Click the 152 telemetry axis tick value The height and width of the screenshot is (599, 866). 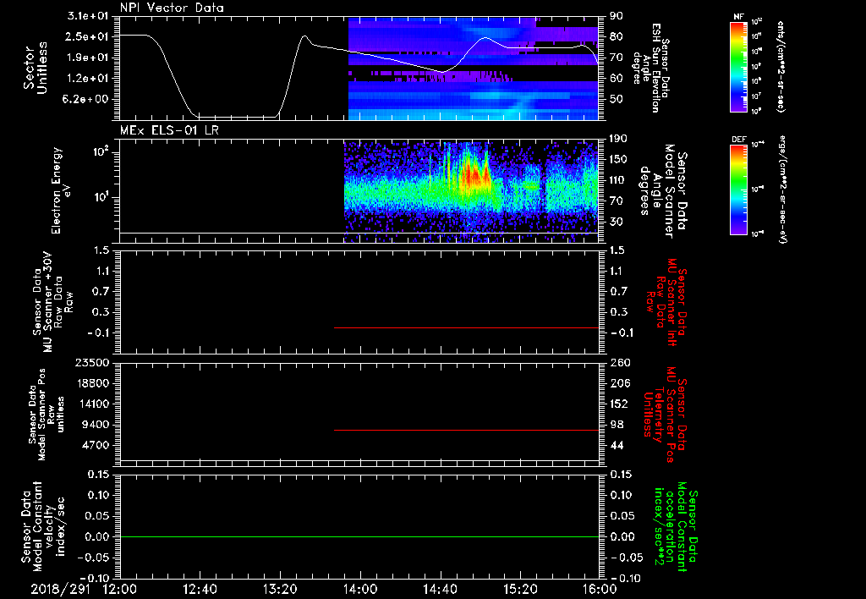coord(620,404)
